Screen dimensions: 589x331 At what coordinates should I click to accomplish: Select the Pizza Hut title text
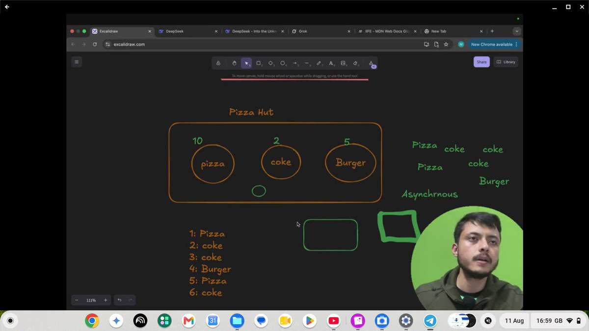pyautogui.click(x=251, y=112)
